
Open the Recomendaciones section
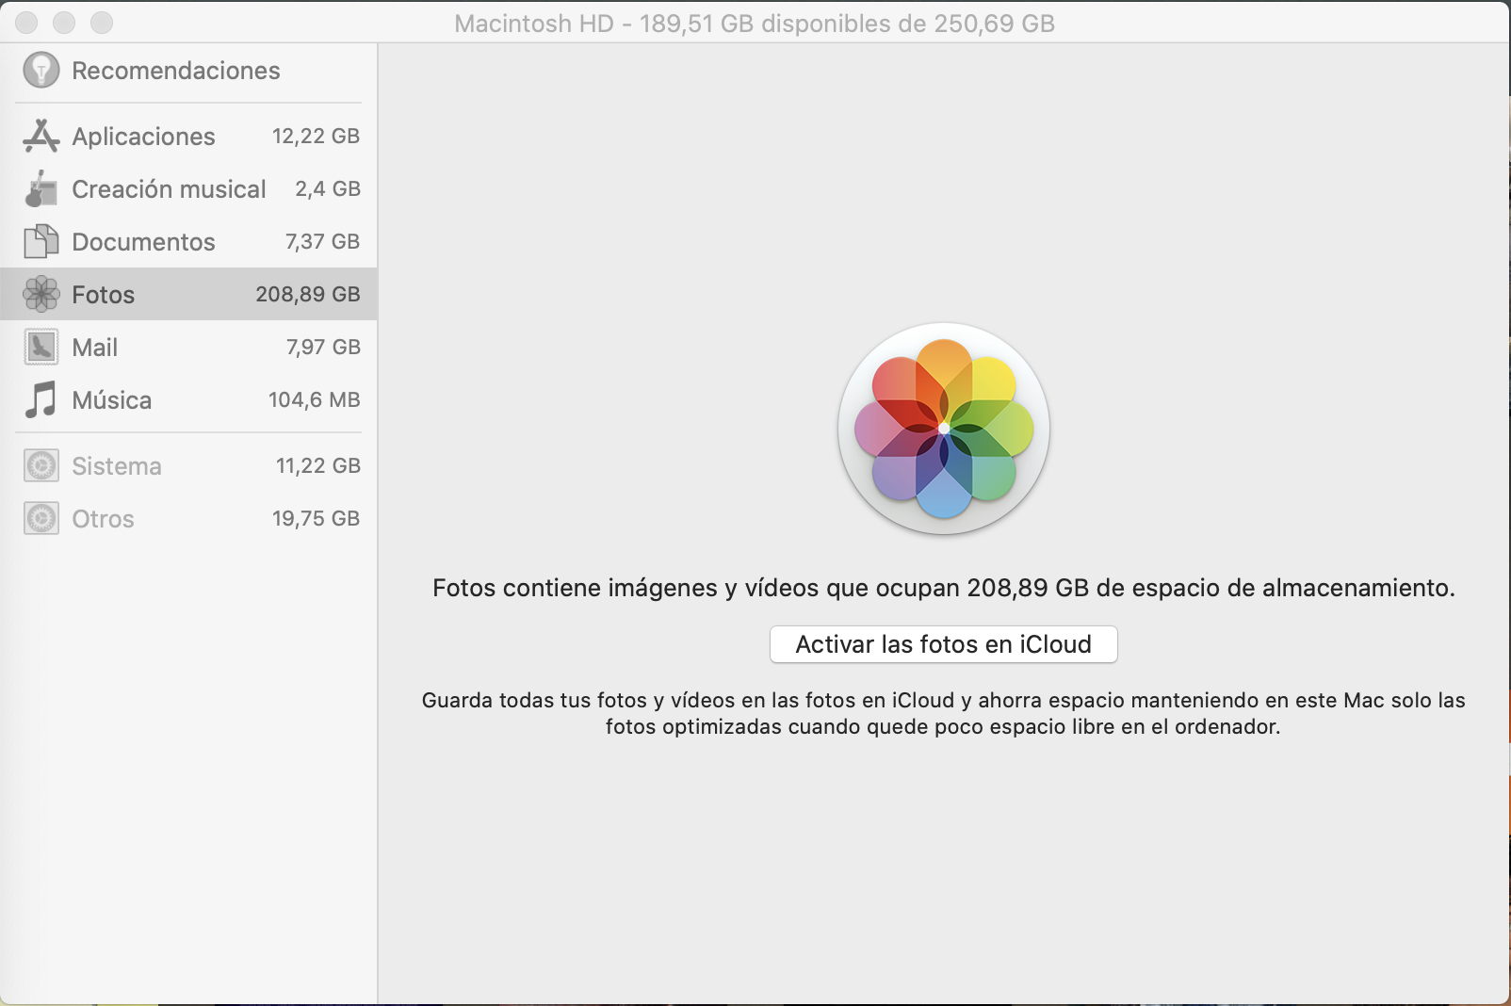(x=188, y=71)
